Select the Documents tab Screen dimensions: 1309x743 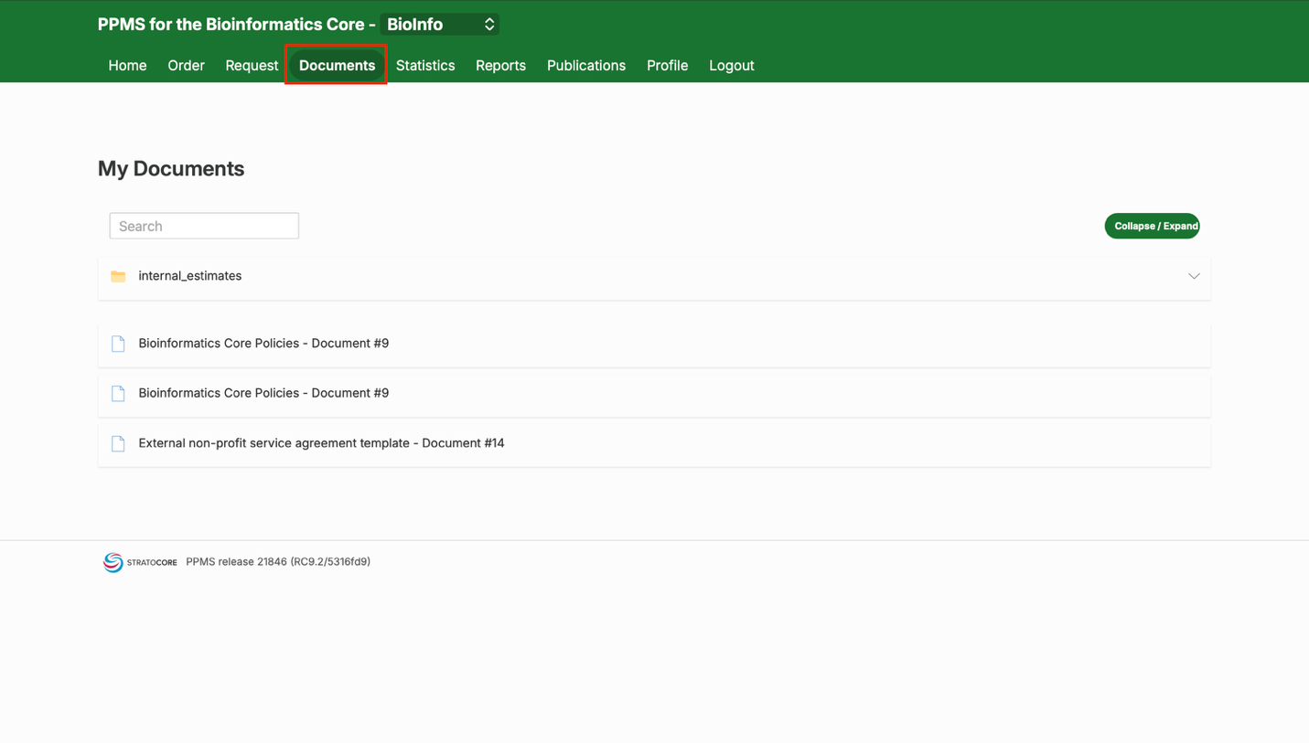(x=337, y=66)
